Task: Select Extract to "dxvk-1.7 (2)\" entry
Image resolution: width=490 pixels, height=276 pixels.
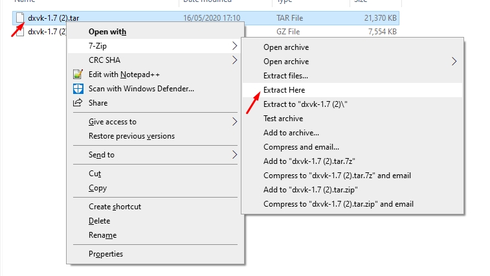Action: pos(306,104)
